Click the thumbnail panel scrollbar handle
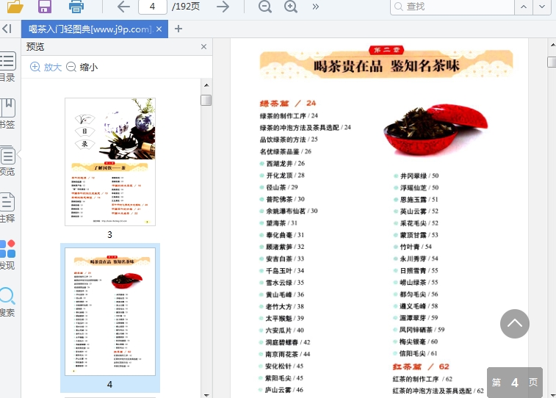Image resolution: width=556 pixels, height=398 pixels. click(206, 100)
